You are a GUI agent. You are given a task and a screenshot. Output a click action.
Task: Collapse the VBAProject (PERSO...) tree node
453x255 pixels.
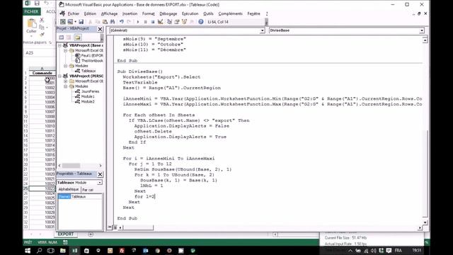pyautogui.click(x=59, y=76)
